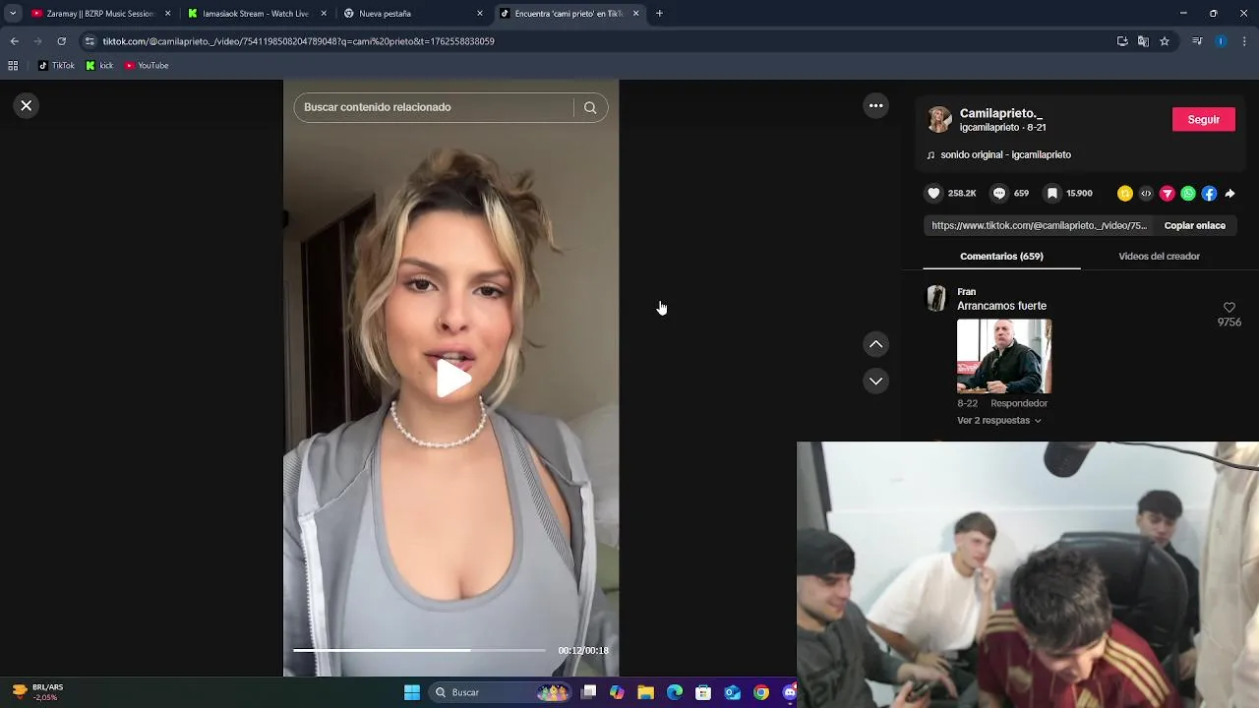Switch to Videos del creador tab

pyautogui.click(x=1159, y=256)
